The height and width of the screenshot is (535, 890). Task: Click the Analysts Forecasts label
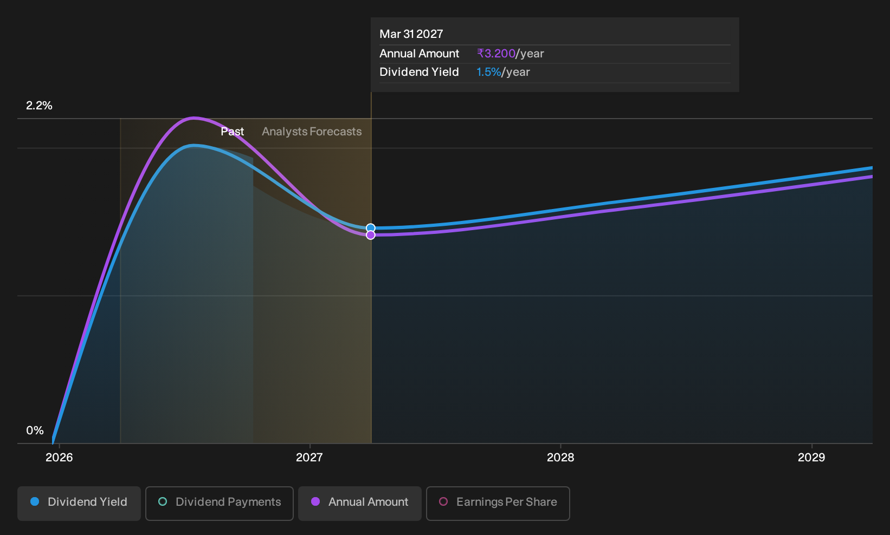(312, 132)
